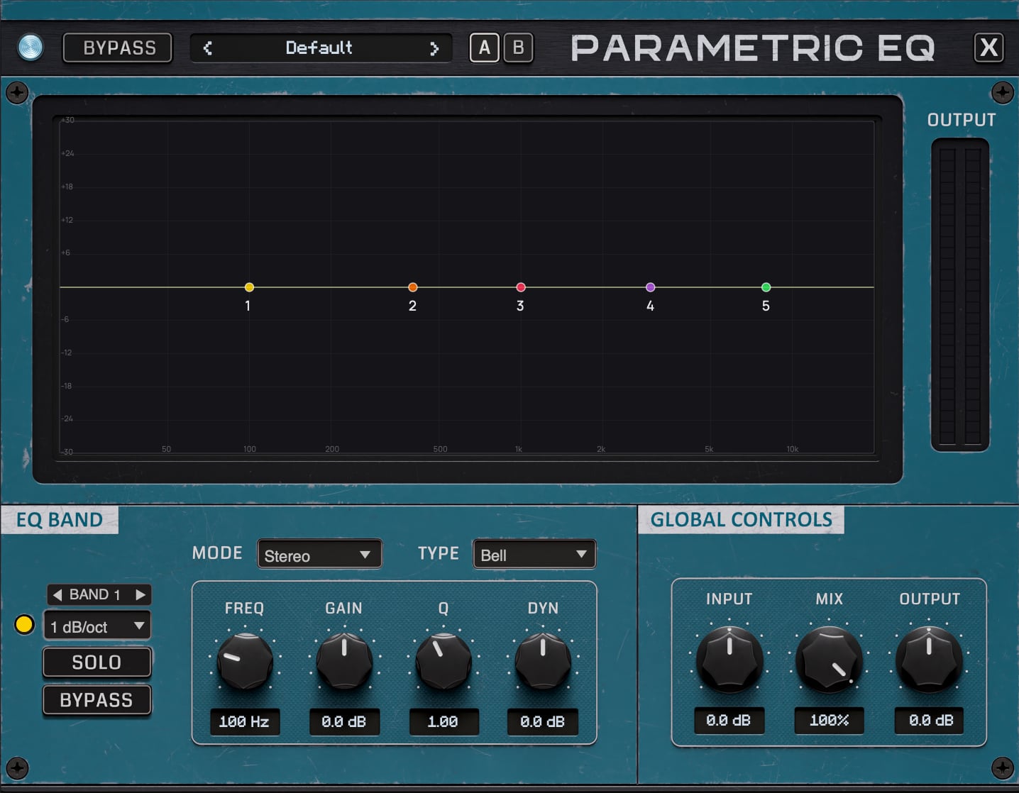Click the 100 Hz frequency value field

coord(244,722)
